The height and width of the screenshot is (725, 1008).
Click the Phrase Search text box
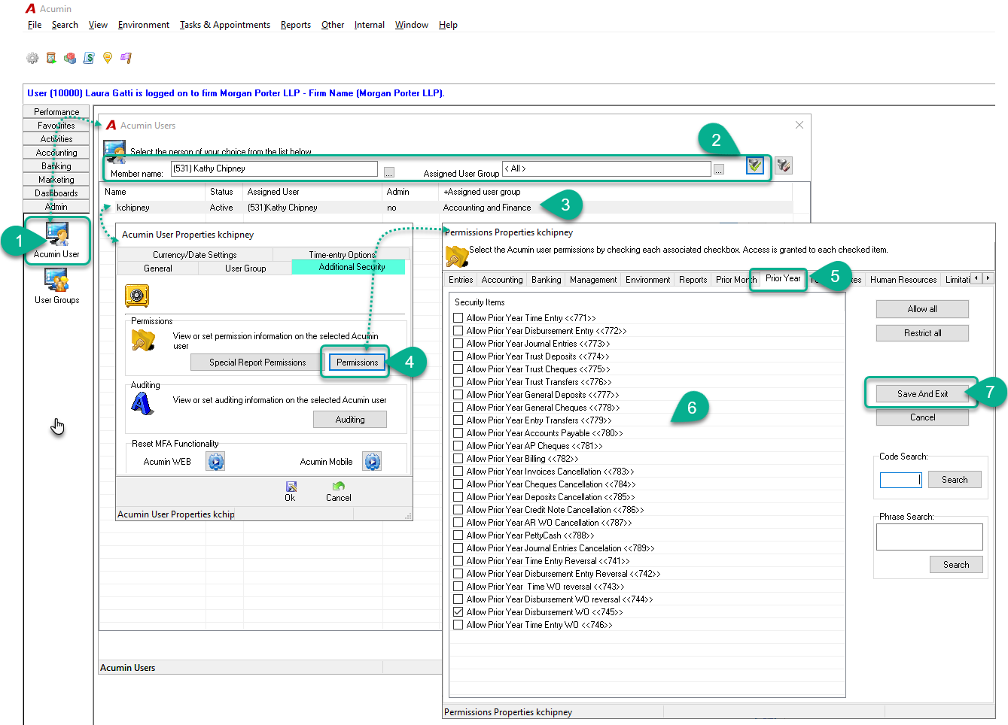[929, 537]
